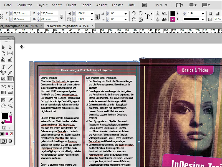This screenshot has height=167, width=222.
Task: Expand fill color swatch flyout arrow
Action: (178, 13)
